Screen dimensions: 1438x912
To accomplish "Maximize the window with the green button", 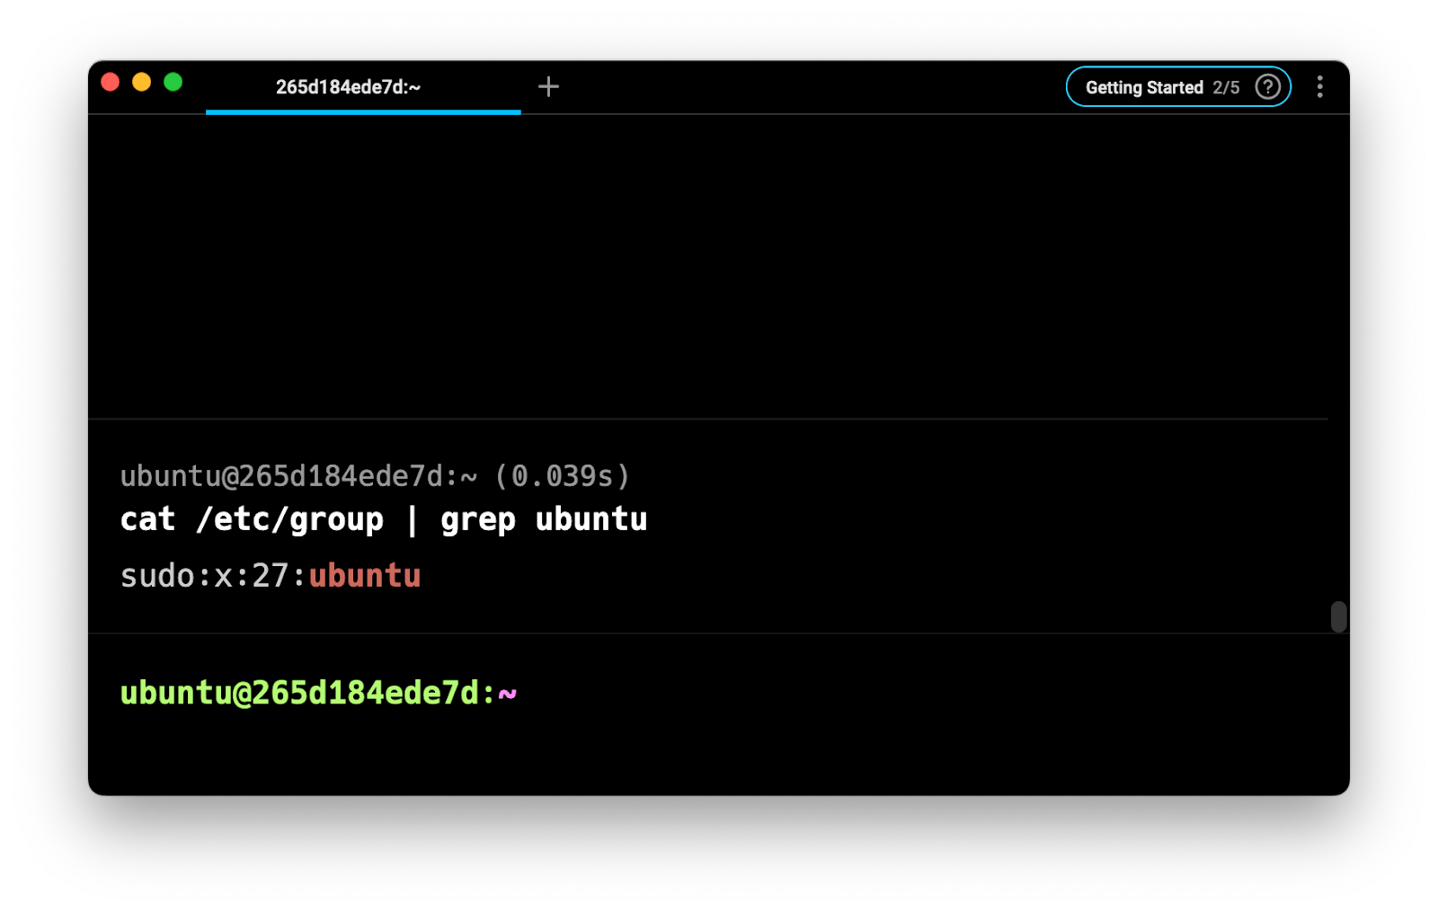I will pos(173,83).
